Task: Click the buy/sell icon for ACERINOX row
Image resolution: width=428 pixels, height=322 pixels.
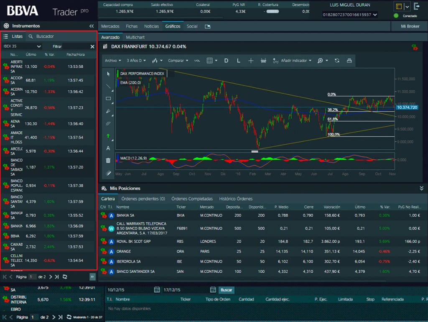Action: point(6,91)
